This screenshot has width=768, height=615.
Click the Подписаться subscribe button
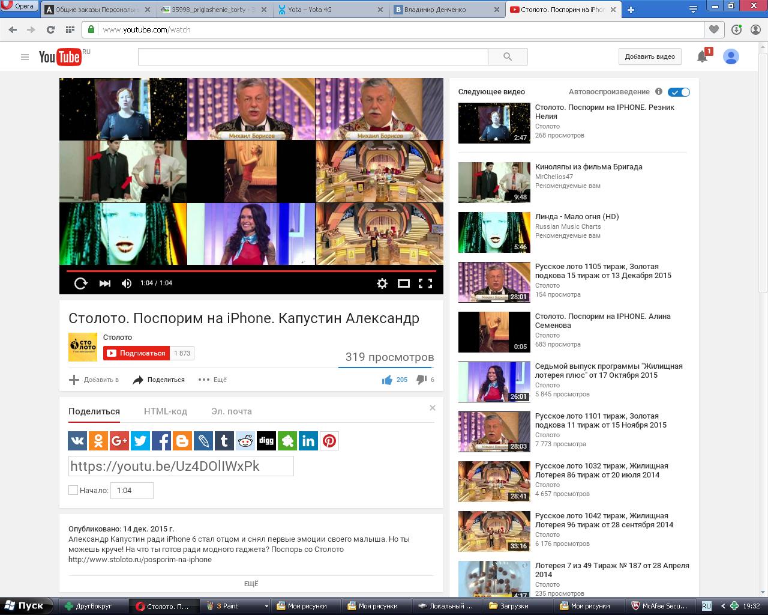137,353
